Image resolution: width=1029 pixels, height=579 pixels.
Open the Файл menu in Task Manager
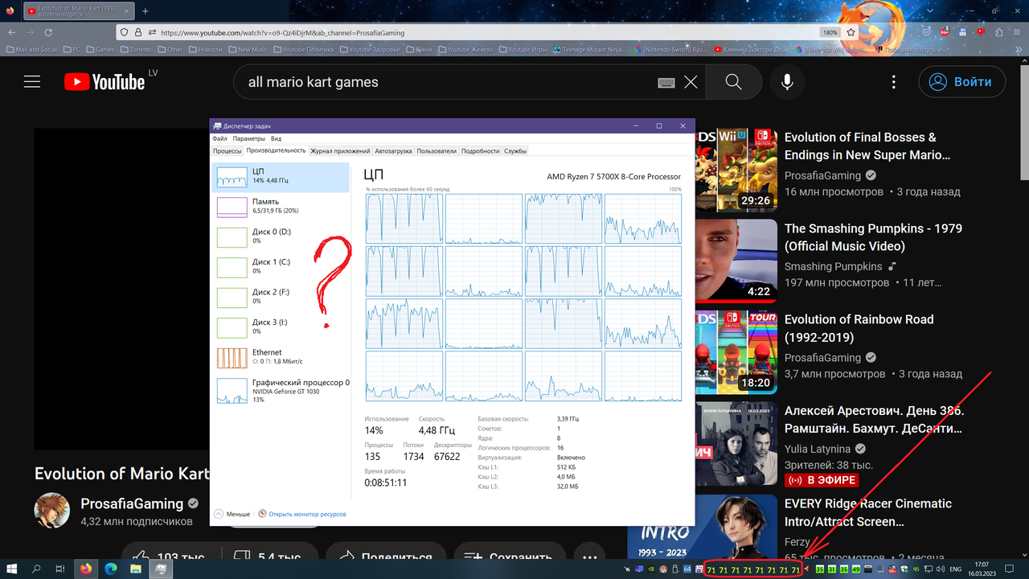[219, 138]
